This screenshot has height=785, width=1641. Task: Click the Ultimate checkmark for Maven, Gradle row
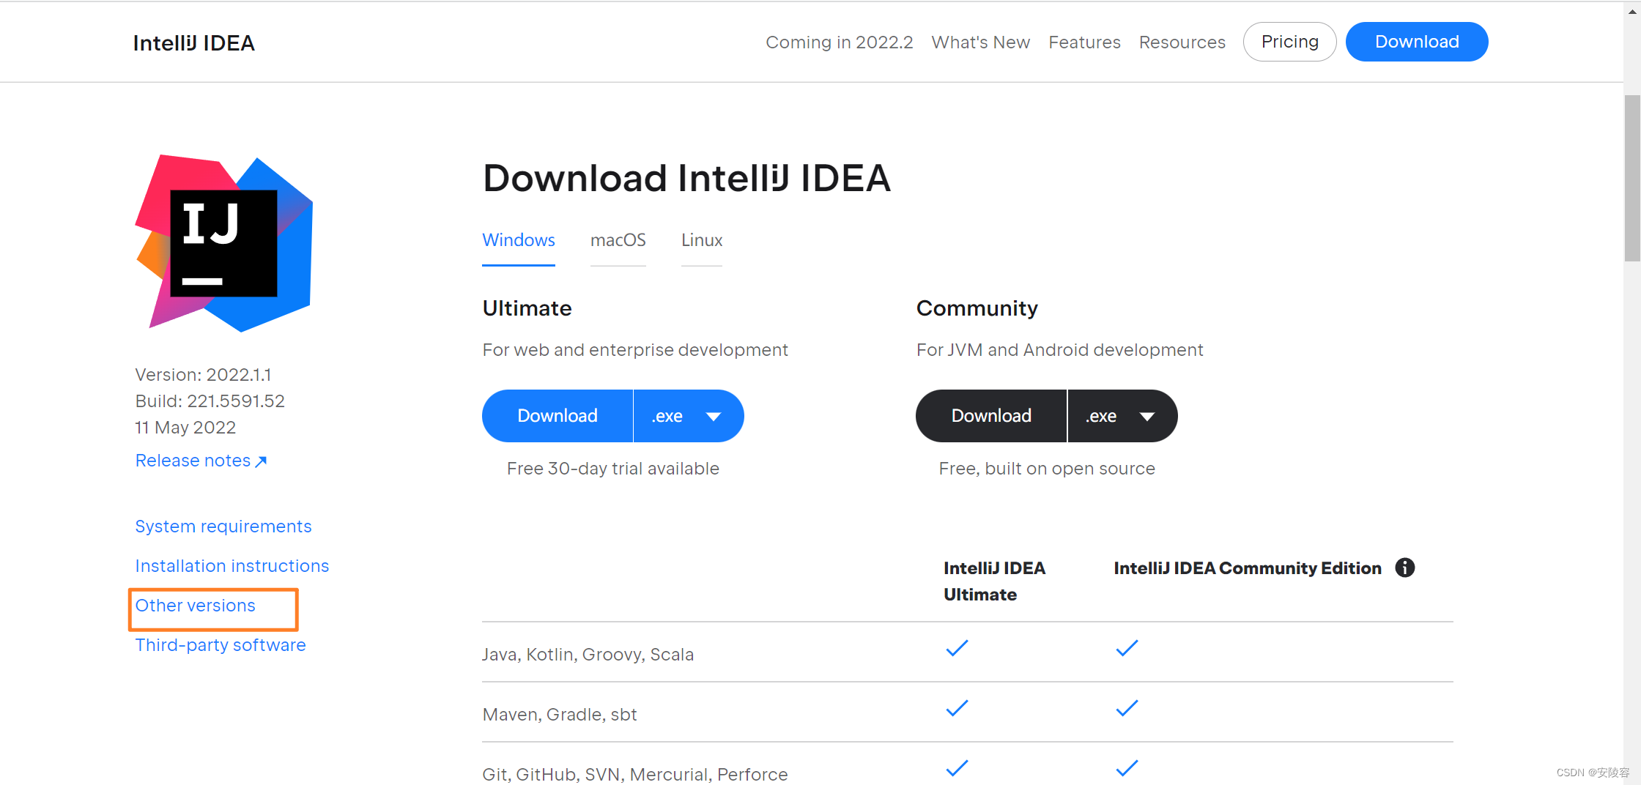957,708
